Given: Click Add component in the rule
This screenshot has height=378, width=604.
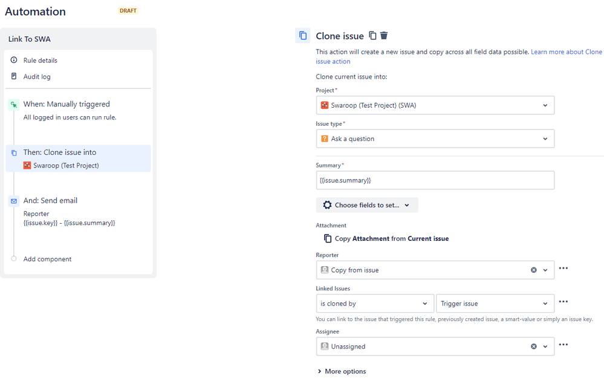Looking at the screenshot, I should 47,259.
